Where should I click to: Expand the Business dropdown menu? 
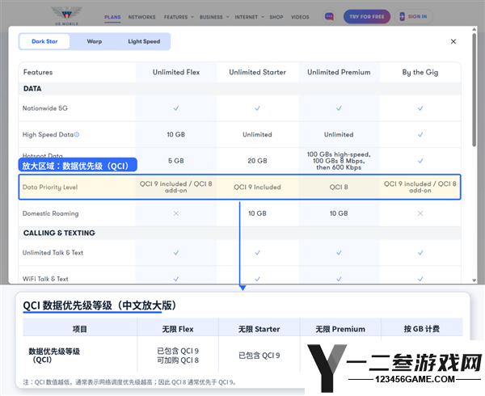point(214,17)
